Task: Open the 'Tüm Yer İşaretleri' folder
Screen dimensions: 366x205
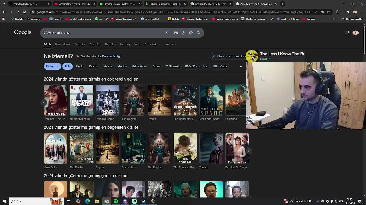Action: click(x=352, y=19)
